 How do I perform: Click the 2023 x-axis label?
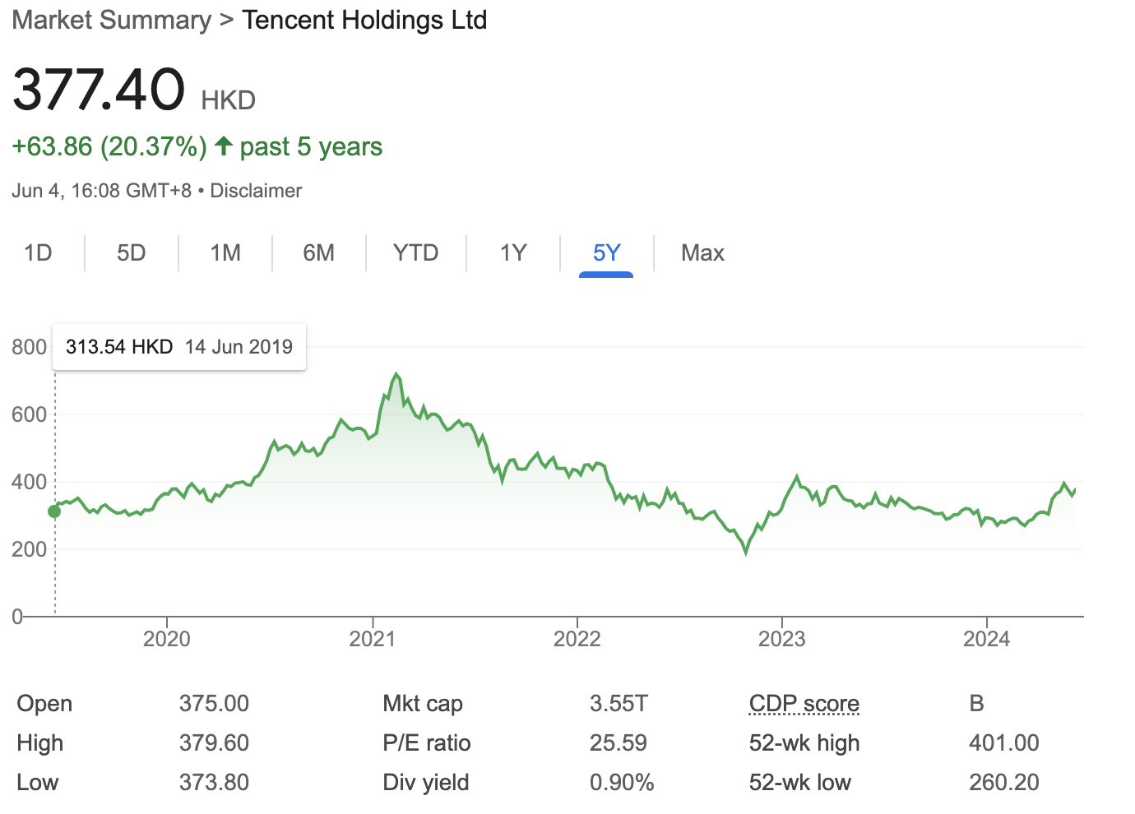(781, 639)
